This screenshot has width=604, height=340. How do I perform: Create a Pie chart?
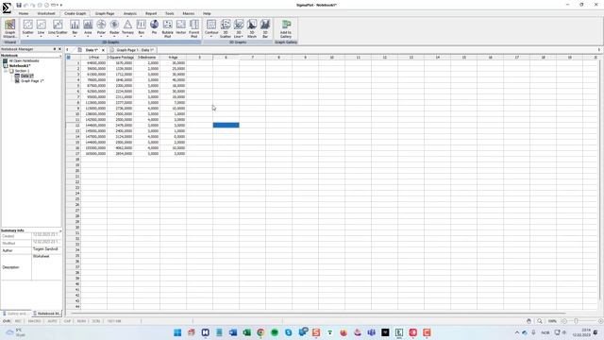(154, 27)
